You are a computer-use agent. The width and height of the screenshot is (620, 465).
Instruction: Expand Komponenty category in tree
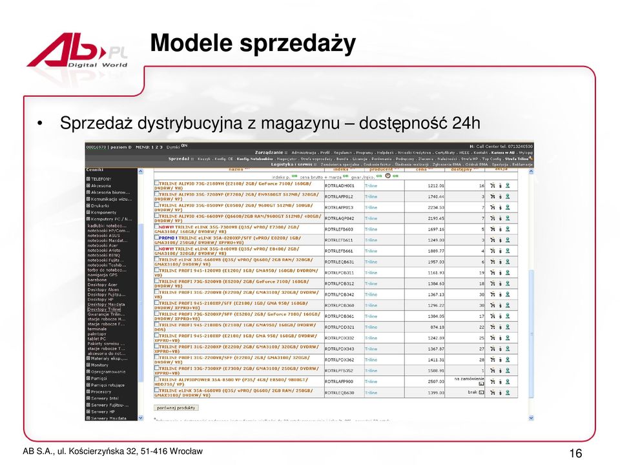click(88, 212)
